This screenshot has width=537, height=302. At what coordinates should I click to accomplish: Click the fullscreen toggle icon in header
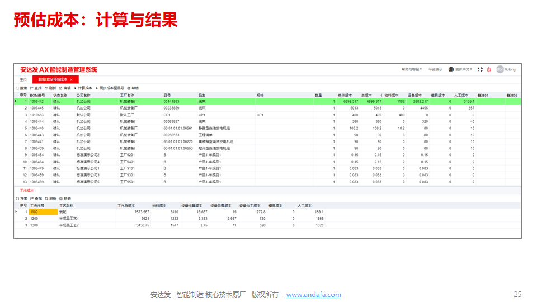(481, 69)
